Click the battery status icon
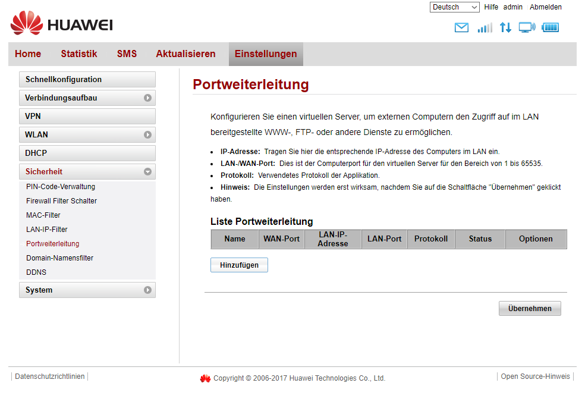 click(550, 27)
